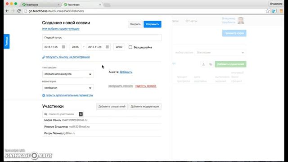Click the blue 'Помощь' side tab
This screenshot has width=288, height=162.
(x=7, y=41)
